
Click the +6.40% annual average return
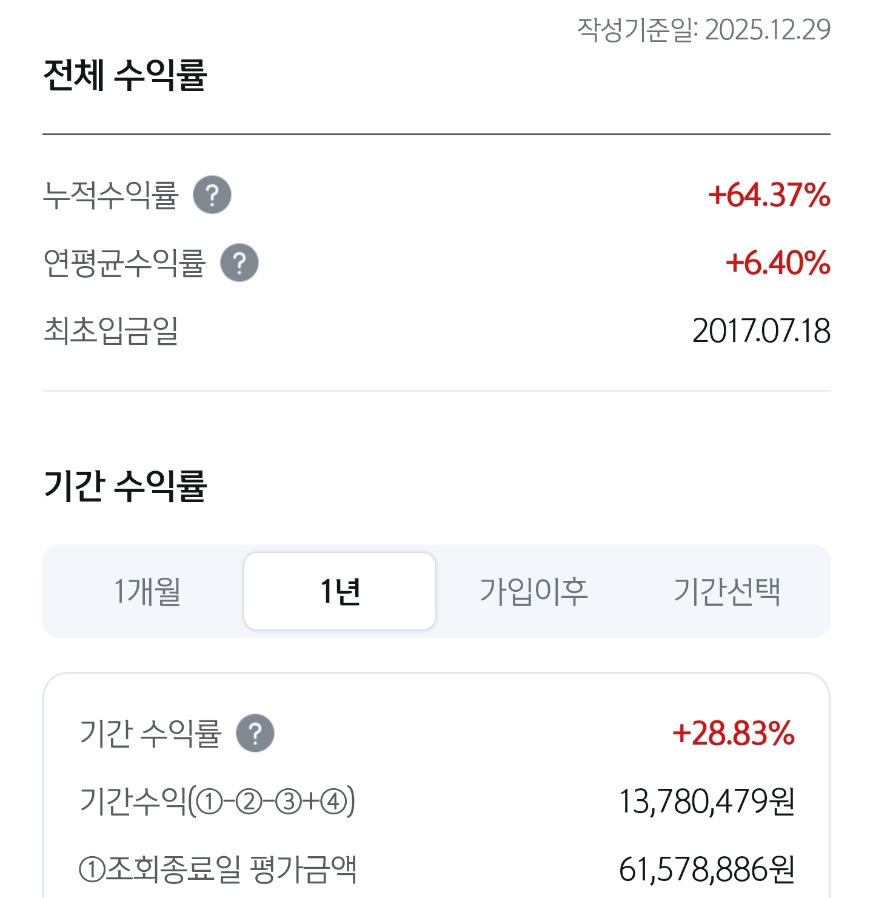(x=778, y=263)
